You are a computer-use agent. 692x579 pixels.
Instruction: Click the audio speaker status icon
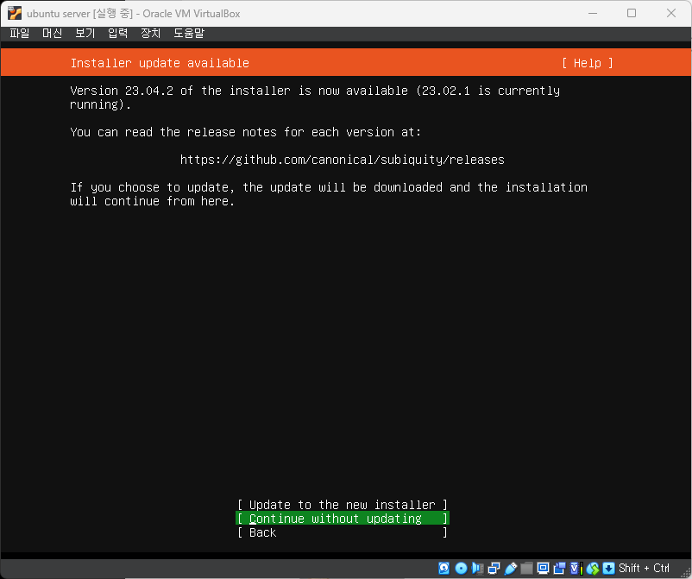pyautogui.click(x=477, y=568)
